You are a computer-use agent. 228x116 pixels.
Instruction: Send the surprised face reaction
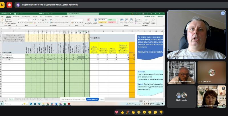click(144, 112)
